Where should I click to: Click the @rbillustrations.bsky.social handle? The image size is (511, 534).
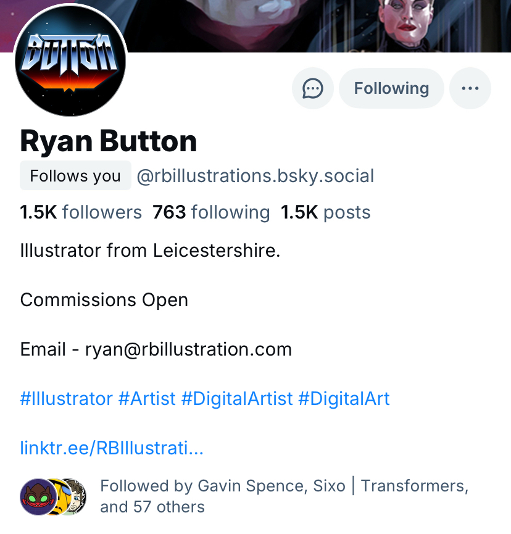tap(255, 176)
